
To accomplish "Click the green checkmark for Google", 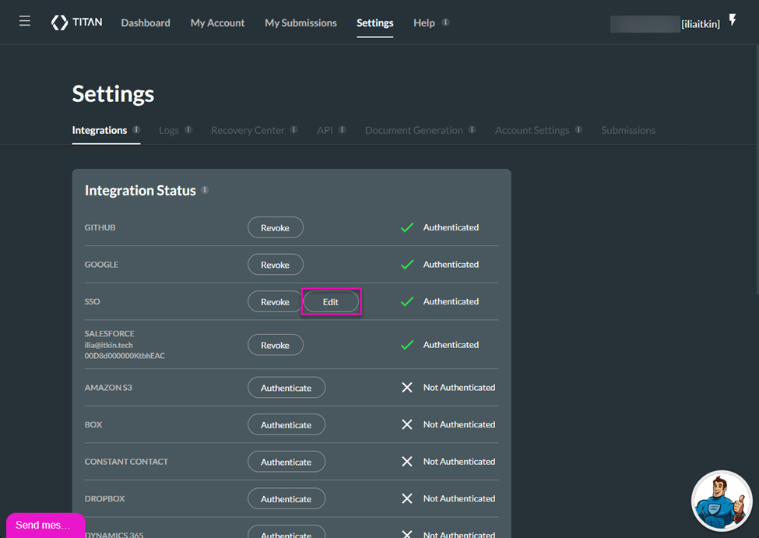I will (407, 265).
